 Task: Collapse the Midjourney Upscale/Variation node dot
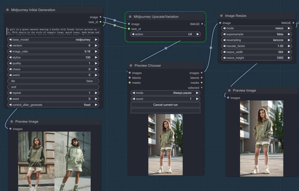point(130,17)
